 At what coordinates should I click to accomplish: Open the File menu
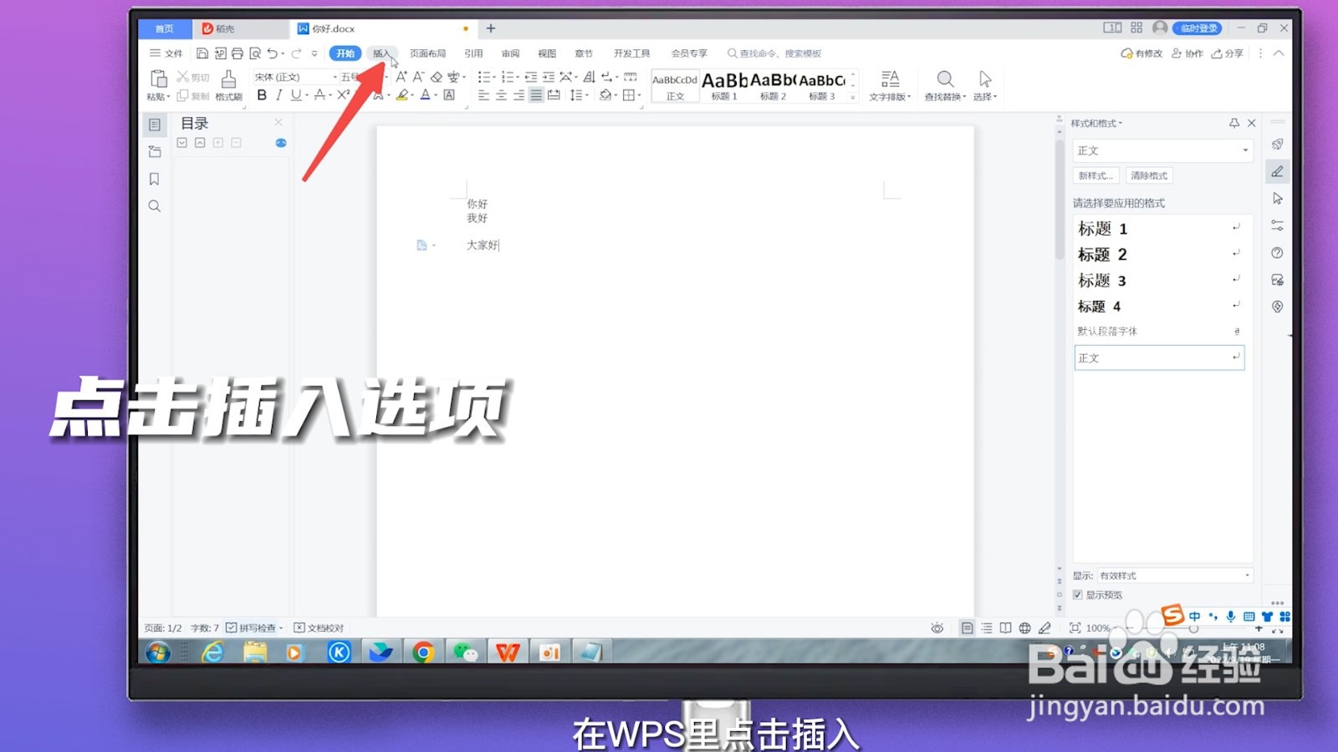tap(166, 53)
